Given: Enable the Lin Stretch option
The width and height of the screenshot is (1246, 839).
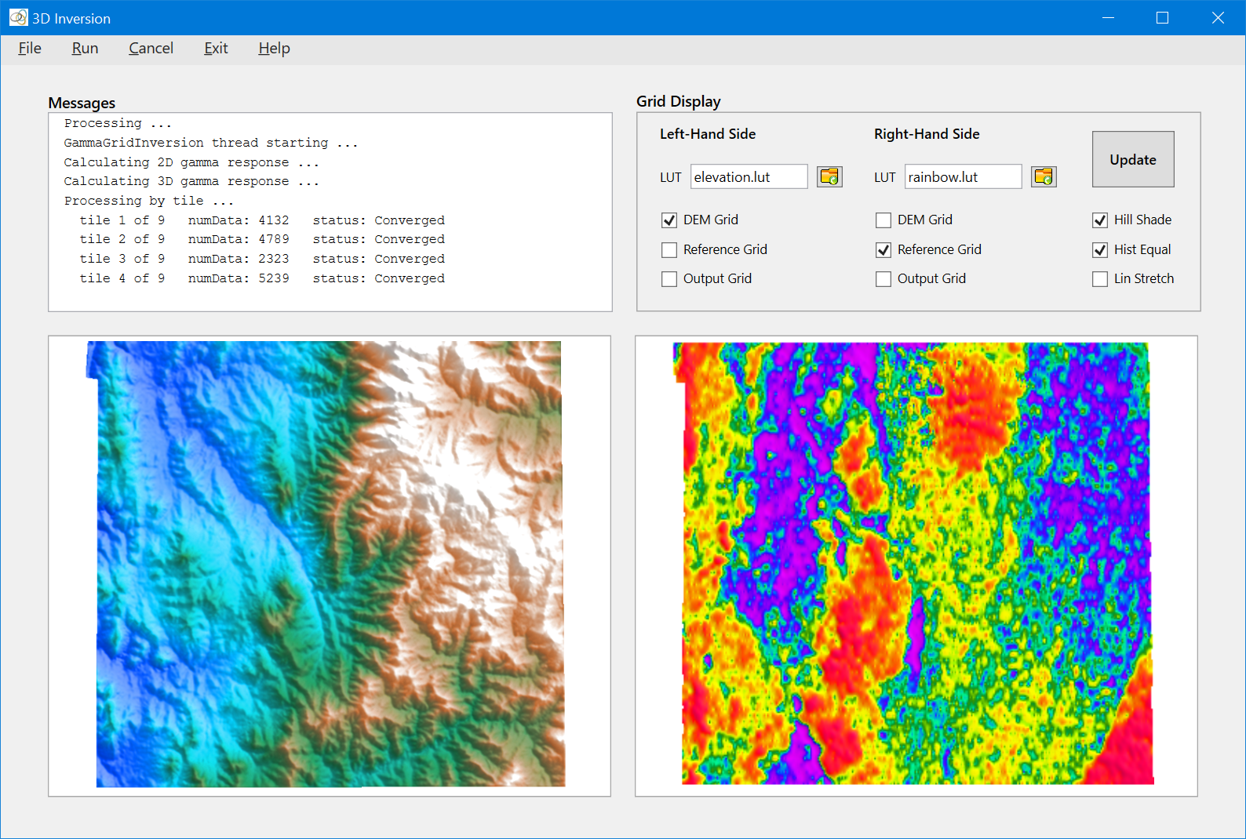Looking at the screenshot, I should click(1100, 279).
